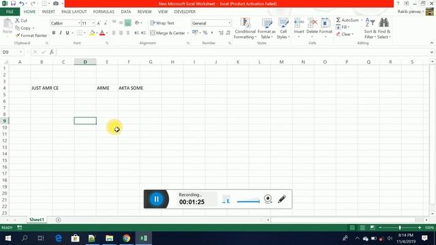The width and height of the screenshot is (436, 245).
Task: Open Sort & Filter options
Action: (x=370, y=29)
